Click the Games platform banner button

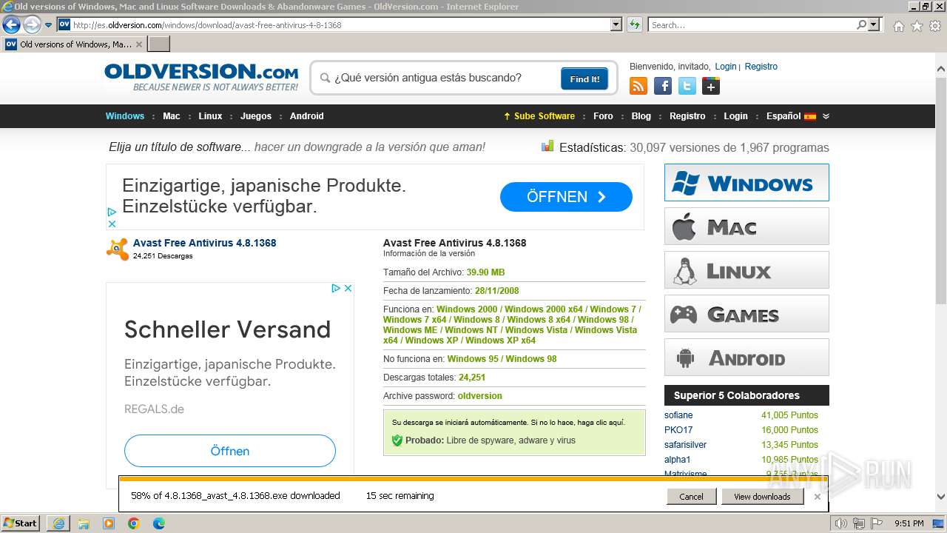[x=747, y=313]
